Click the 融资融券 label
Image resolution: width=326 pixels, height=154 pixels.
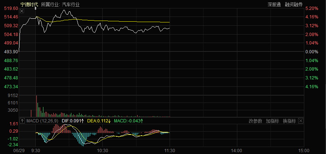coord(294,4)
